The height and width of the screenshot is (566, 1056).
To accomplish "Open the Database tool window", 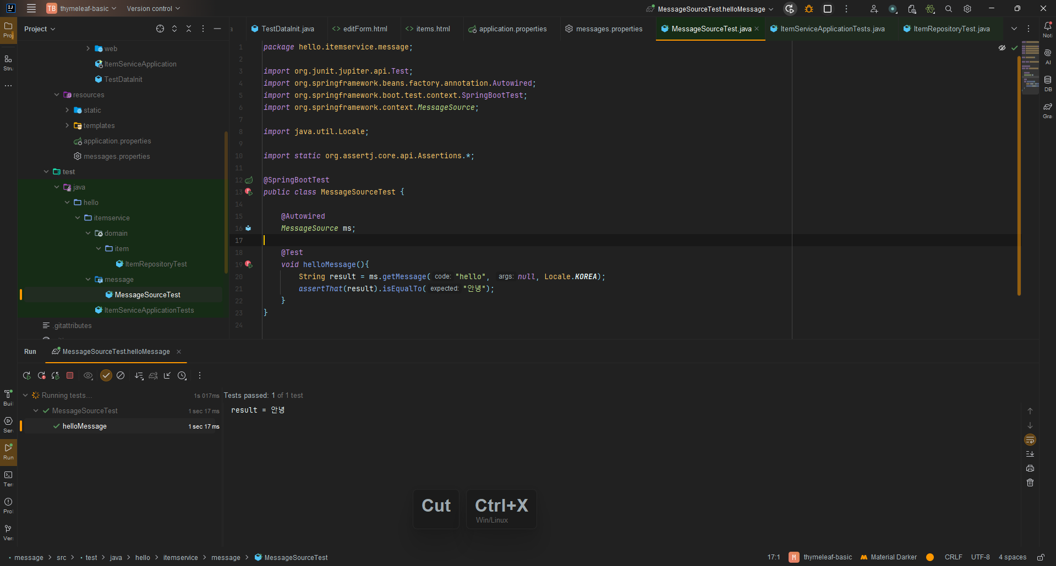I will [1048, 83].
